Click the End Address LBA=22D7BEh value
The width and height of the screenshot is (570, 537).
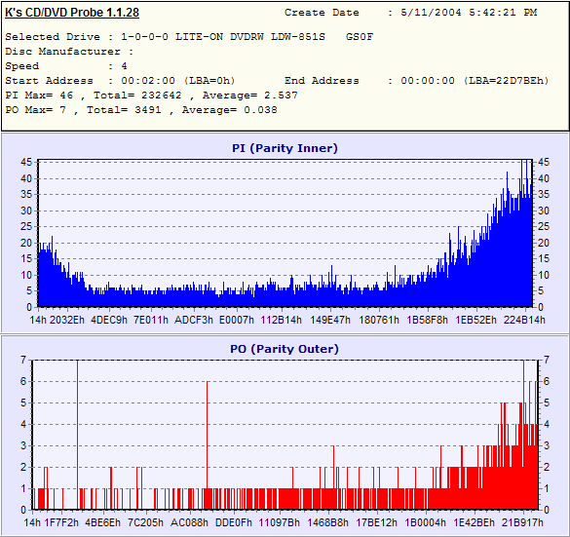click(x=475, y=80)
